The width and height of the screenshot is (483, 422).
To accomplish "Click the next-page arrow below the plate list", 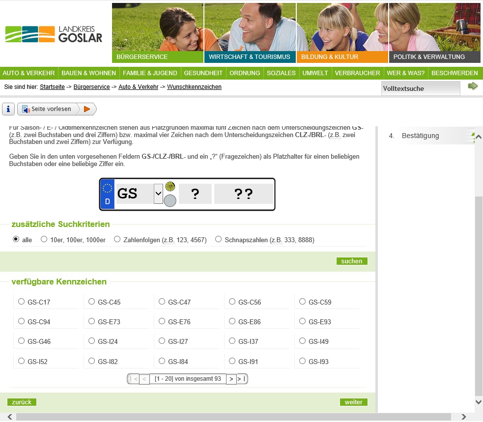I will coord(230,379).
